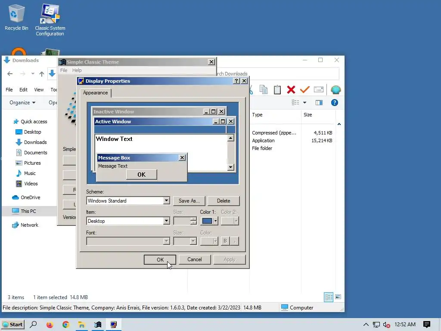Select Documents in navigation pane
Screen dimensions: 441x331
(x=31, y=153)
